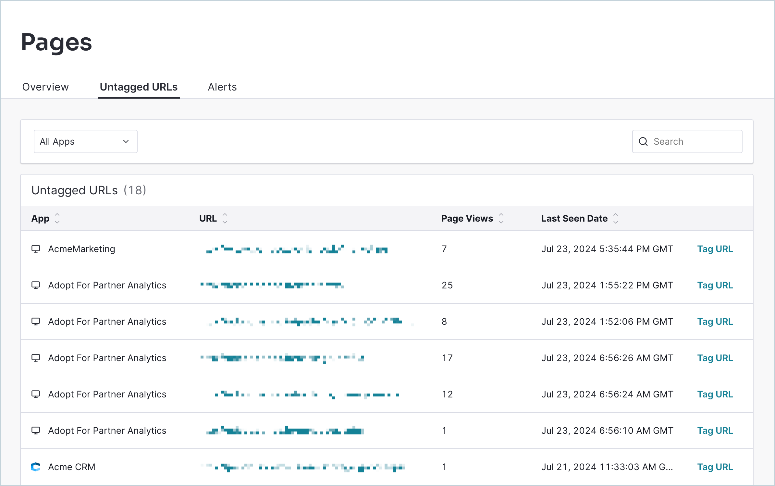Open blurred URL in Acme CRM row
This screenshot has width=775, height=486.
[302, 467]
